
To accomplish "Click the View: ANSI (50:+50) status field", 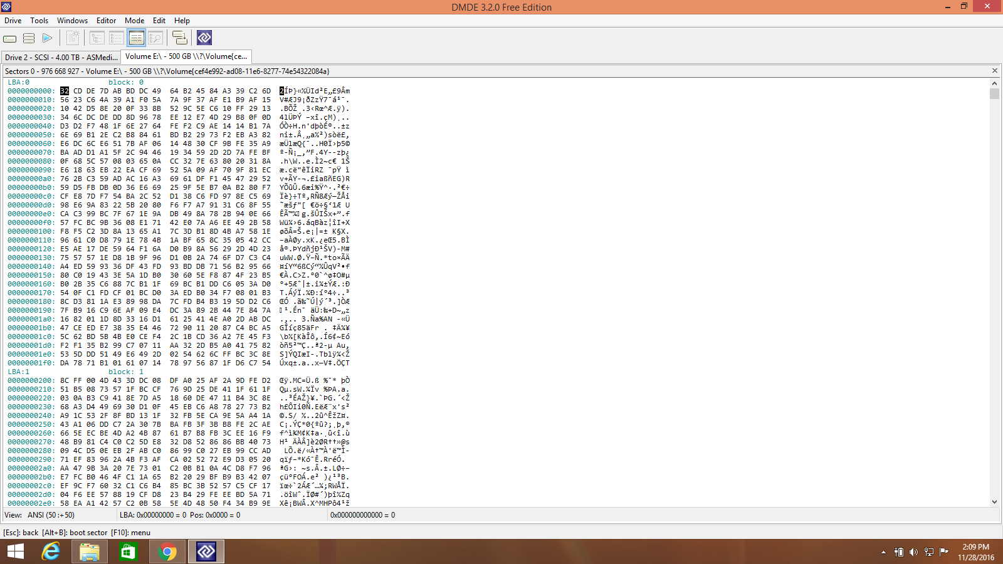I will tap(59, 515).
